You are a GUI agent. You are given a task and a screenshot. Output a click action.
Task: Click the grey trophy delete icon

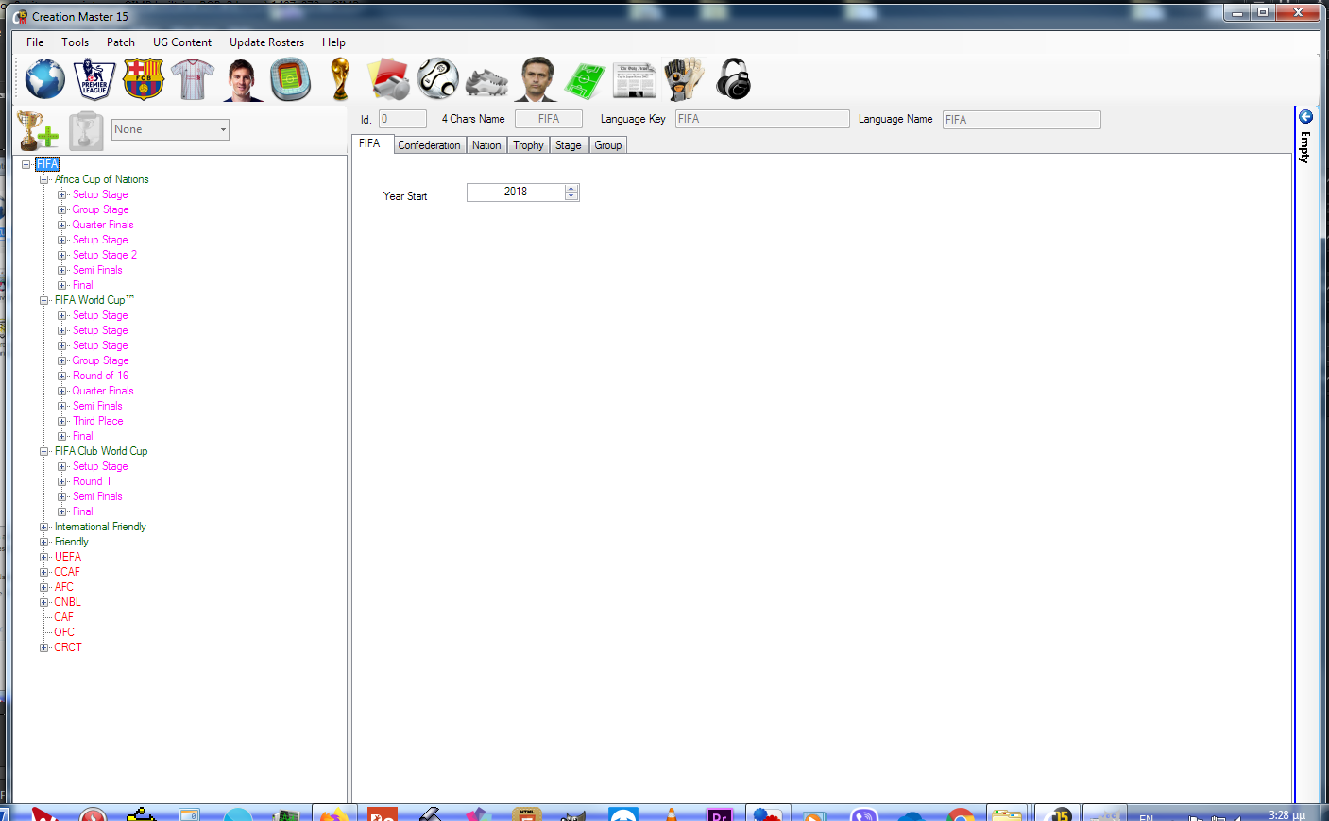coord(85,130)
